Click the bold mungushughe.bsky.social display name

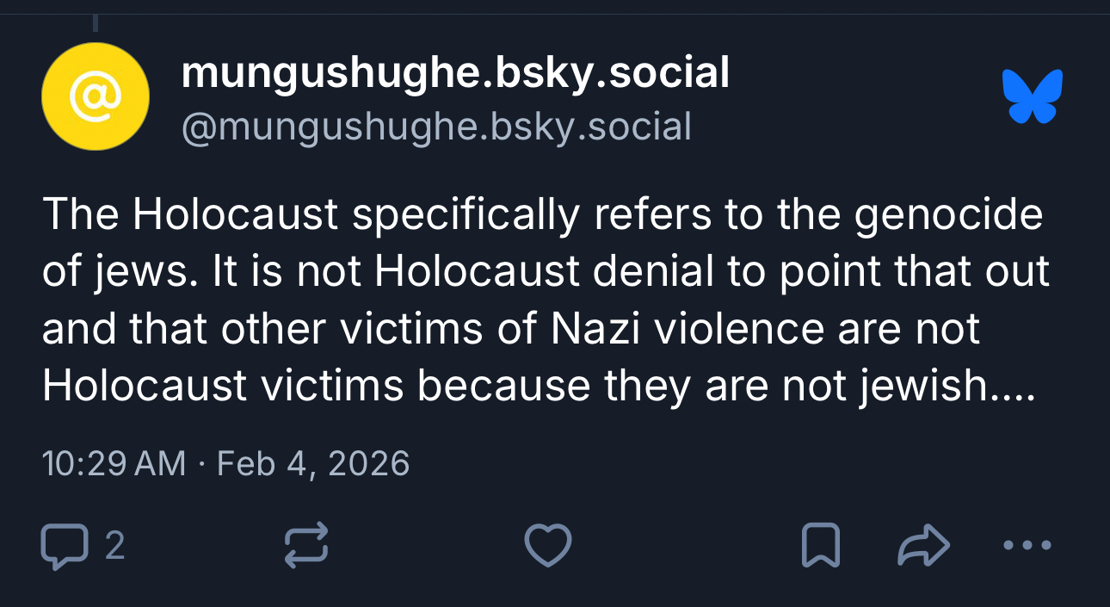point(455,72)
